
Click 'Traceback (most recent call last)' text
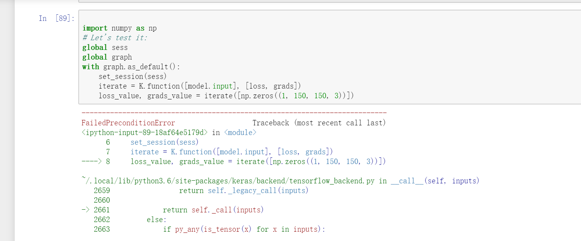(x=319, y=123)
